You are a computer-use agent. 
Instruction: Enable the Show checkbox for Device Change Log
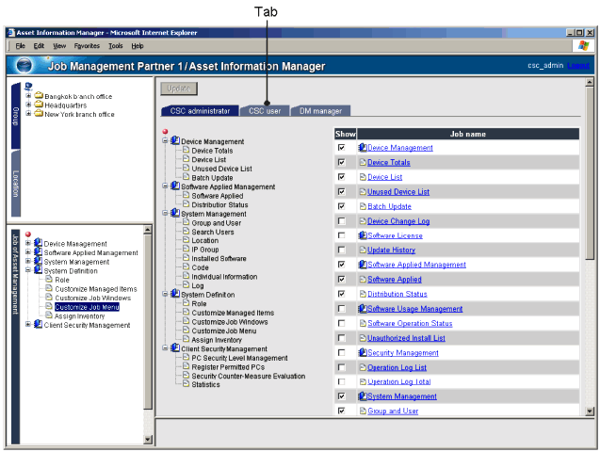tap(341, 220)
